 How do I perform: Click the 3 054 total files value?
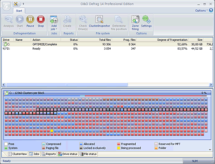click(x=107, y=48)
